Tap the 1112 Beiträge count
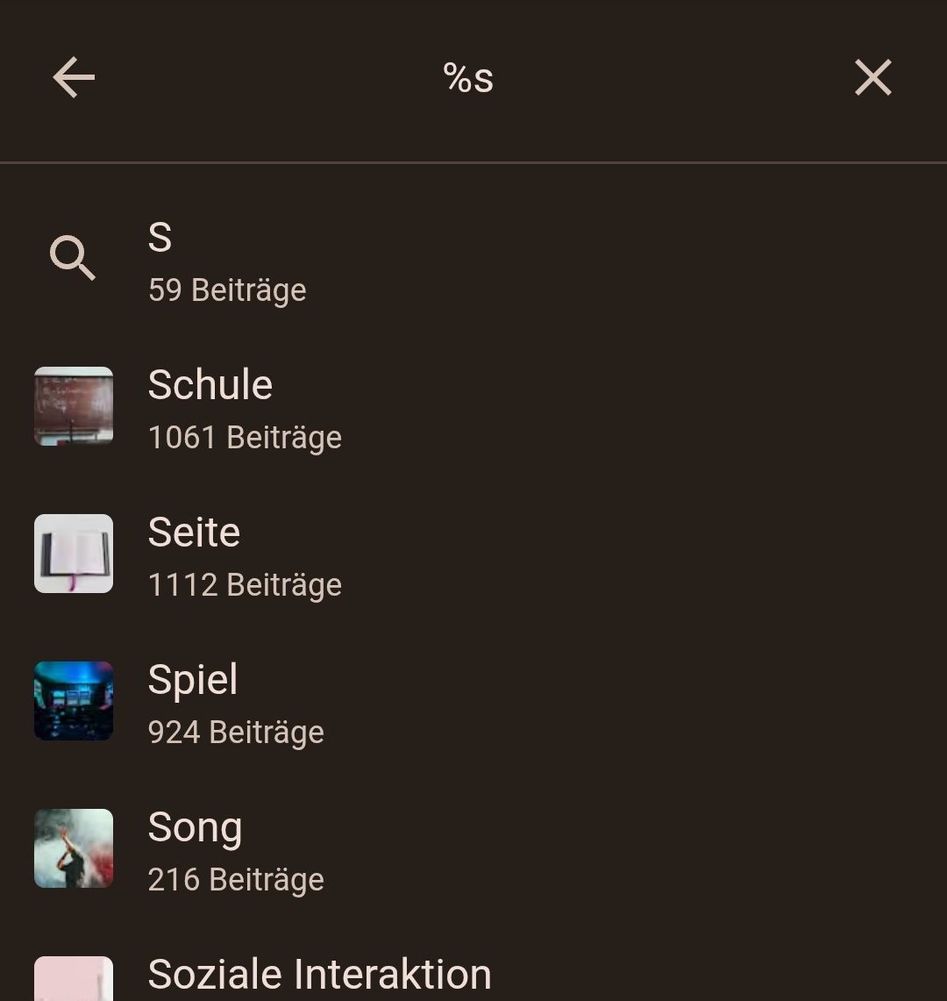Viewport: 947px width, 1001px height. pyautogui.click(x=245, y=585)
